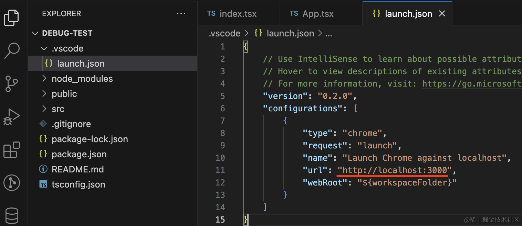Open README.md in explorer
The width and height of the screenshot is (522, 226).
pyautogui.click(x=113, y=169)
